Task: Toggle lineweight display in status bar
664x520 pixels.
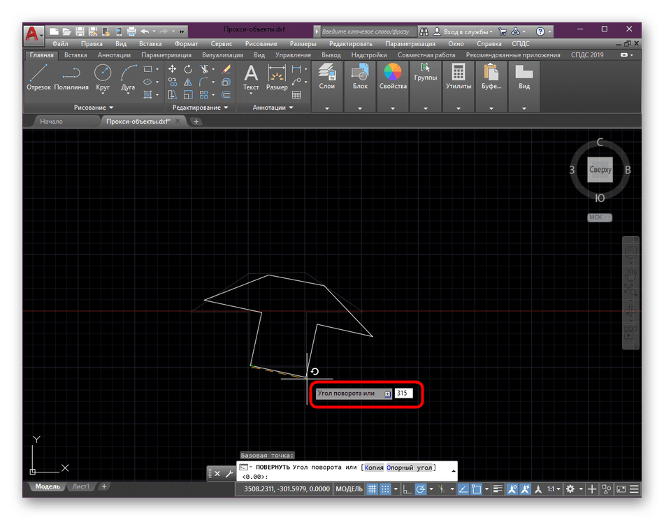Action: point(498,489)
